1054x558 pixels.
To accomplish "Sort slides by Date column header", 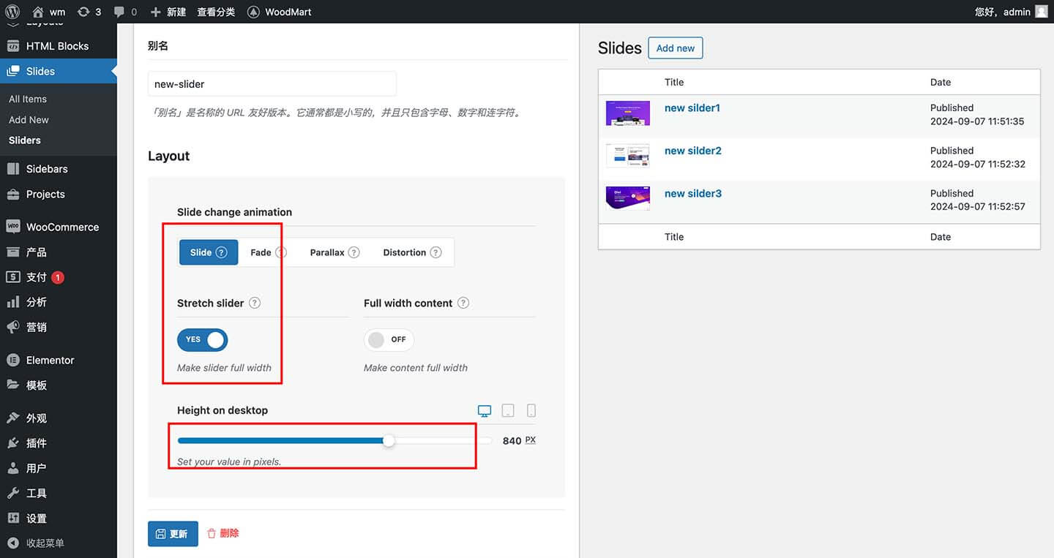I will tap(941, 83).
